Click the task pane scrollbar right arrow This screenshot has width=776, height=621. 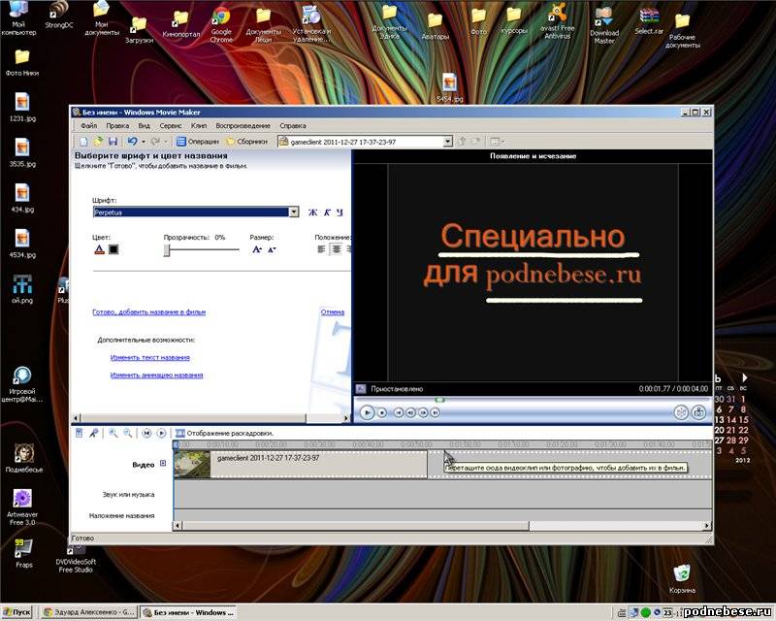(346, 418)
